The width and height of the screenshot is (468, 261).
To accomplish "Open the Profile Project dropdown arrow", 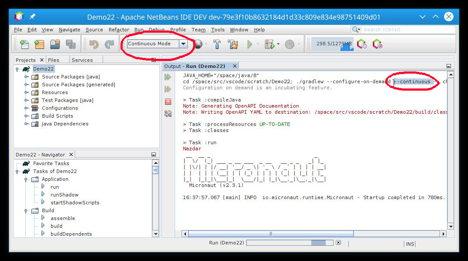I will pyautogui.click(x=299, y=44).
